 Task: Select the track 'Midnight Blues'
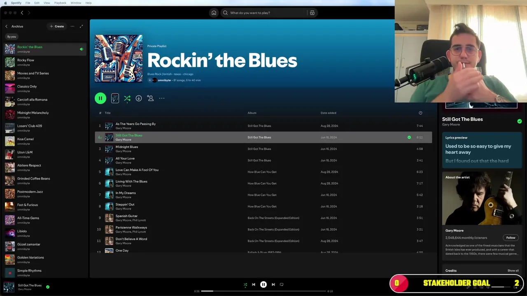pos(263,149)
